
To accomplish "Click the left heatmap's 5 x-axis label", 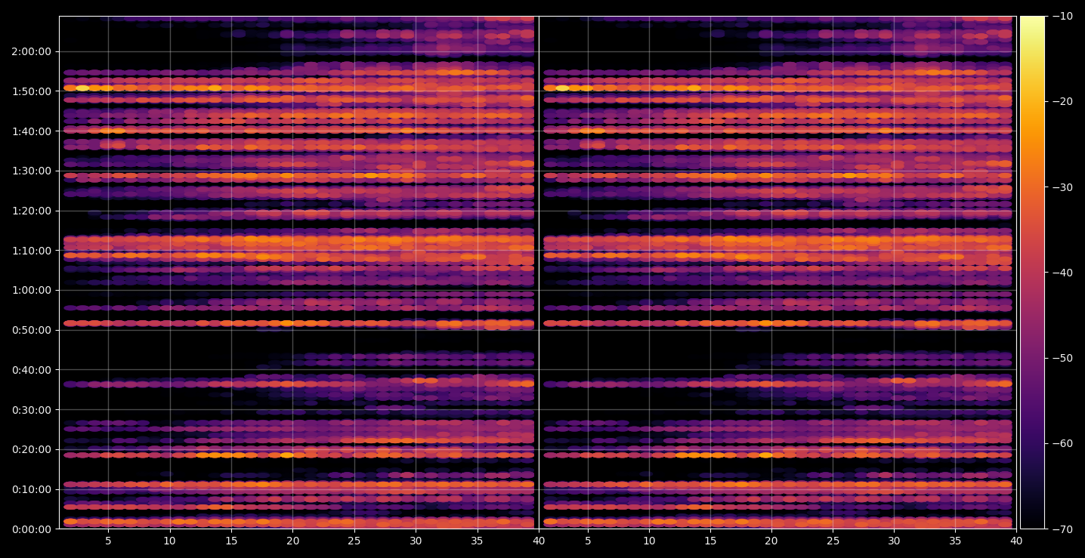I will pos(108,541).
